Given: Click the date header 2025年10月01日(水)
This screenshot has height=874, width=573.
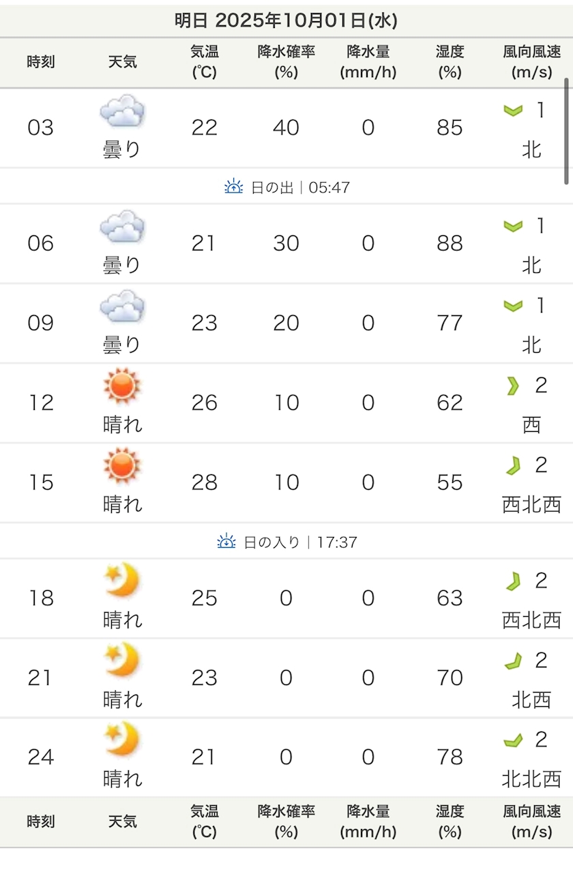Looking at the screenshot, I should click(286, 20).
